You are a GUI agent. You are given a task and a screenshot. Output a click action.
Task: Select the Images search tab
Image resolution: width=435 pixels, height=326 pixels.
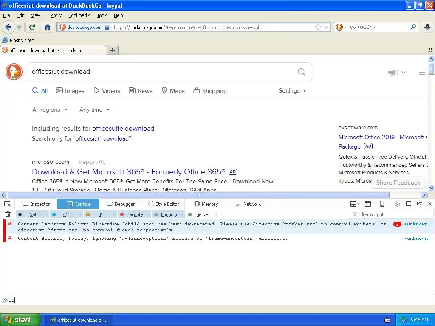pos(70,91)
